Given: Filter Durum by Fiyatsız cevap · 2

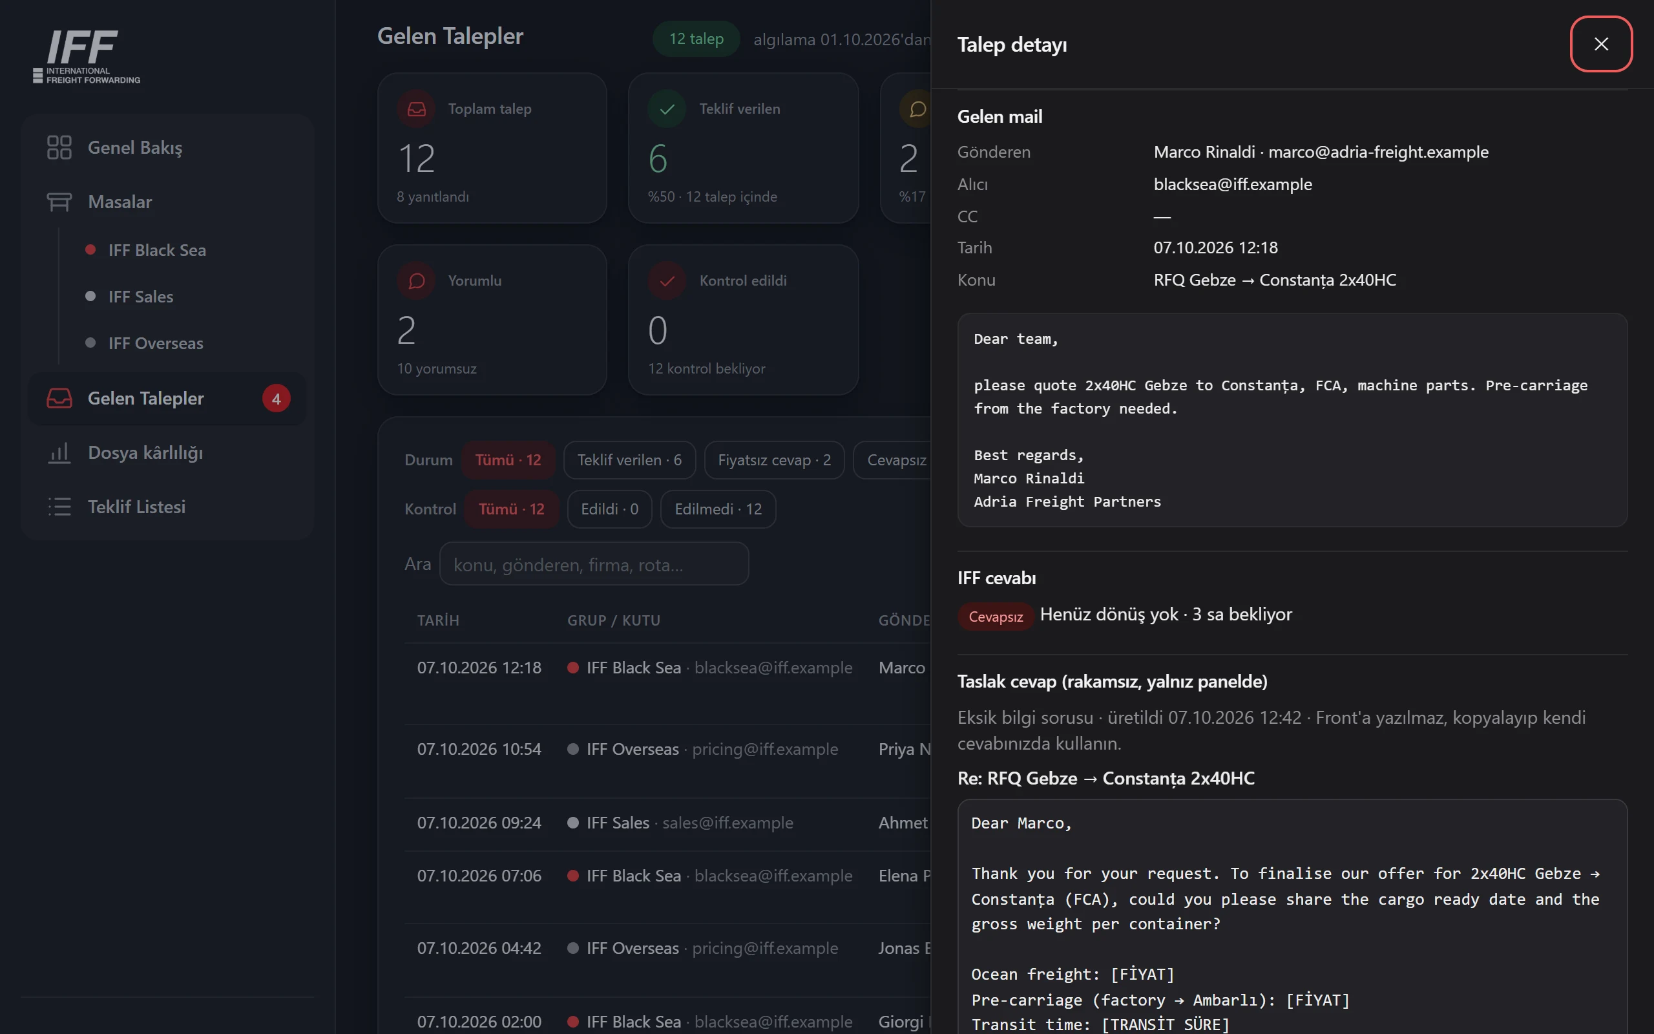Looking at the screenshot, I should (x=775, y=459).
